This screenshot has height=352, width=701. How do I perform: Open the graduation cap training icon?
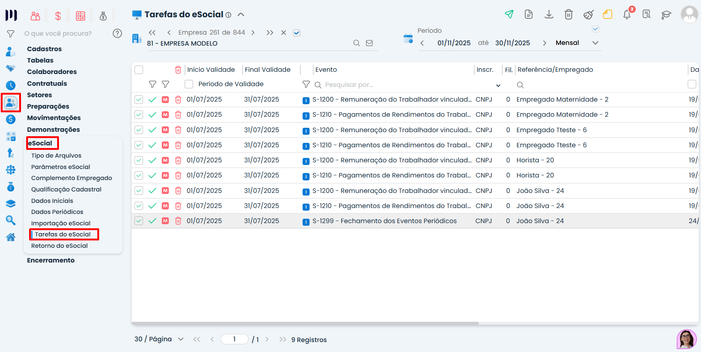pyautogui.click(x=666, y=15)
